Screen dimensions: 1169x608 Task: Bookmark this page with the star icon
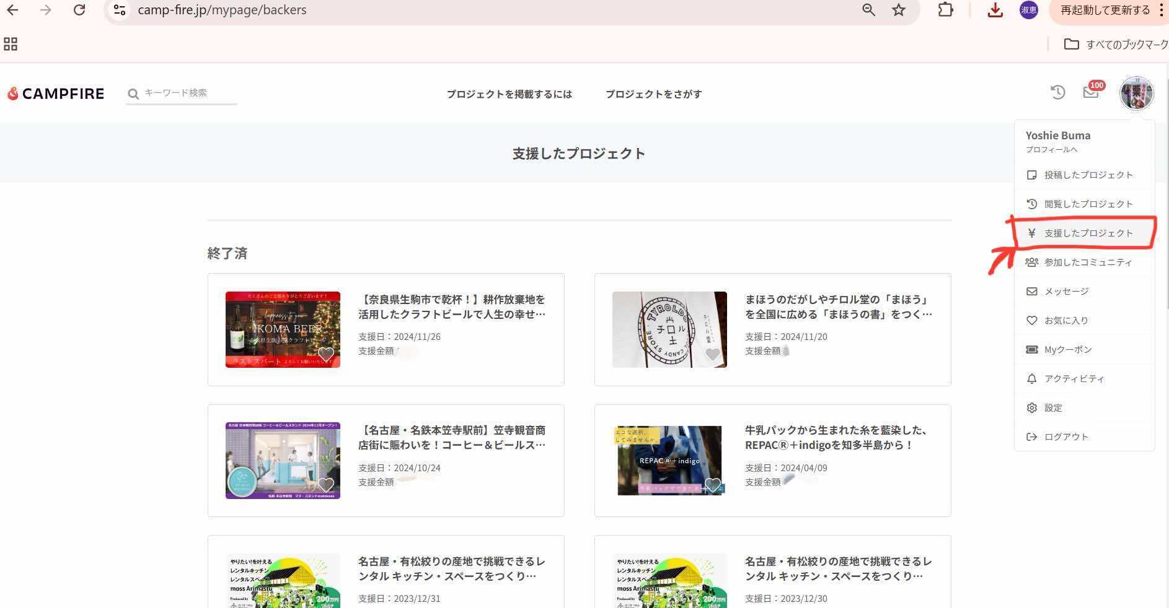click(x=898, y=10)
